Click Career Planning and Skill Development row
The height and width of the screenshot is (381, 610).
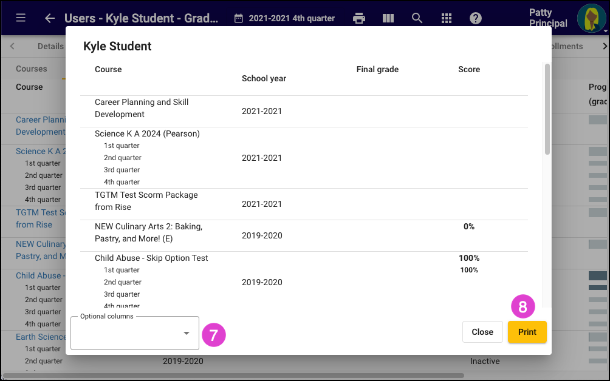click(x=304, y=112)
